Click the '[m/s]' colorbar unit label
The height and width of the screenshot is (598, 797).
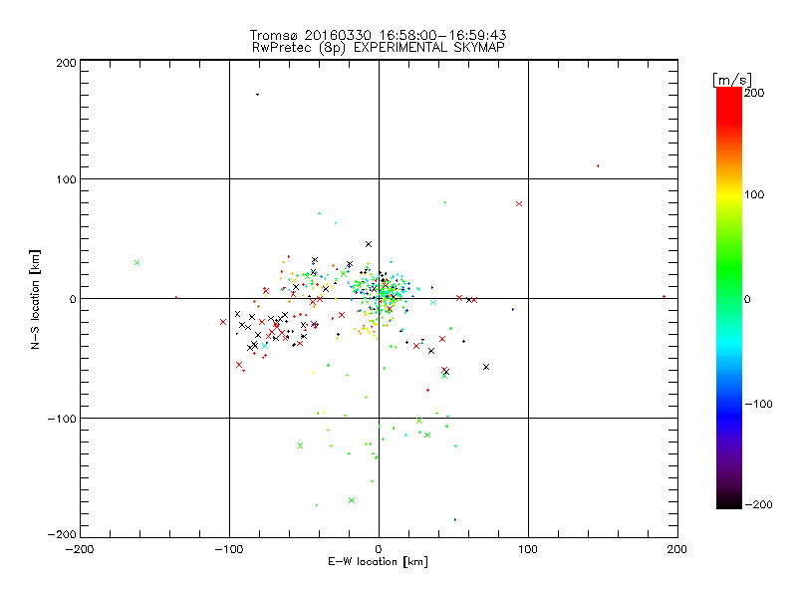pos(732,80)
